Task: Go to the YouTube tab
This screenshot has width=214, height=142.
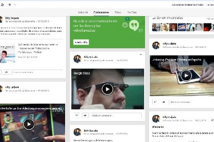Action: click(132, 12)
